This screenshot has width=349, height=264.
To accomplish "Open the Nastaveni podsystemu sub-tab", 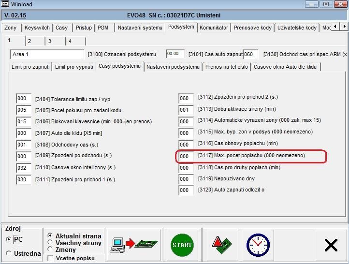I will pyautogui.click(x=173, y=67).
